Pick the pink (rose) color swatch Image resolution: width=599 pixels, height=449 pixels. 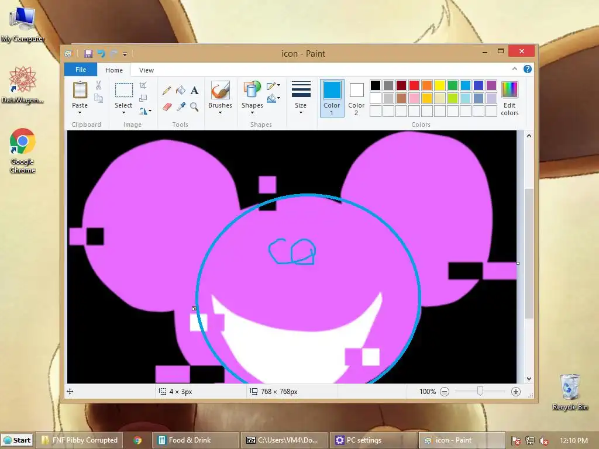[414, 98]
